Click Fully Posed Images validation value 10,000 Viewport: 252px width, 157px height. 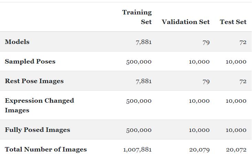(199, 130)
